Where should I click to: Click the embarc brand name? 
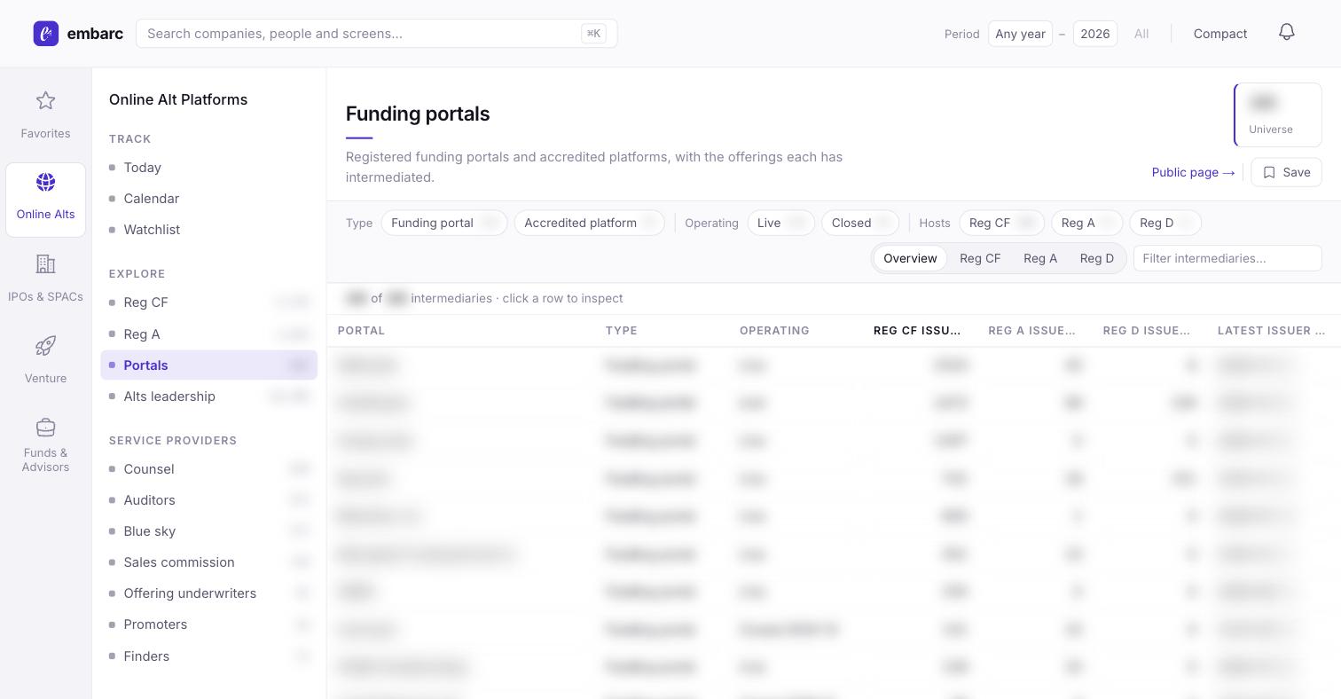95,34
